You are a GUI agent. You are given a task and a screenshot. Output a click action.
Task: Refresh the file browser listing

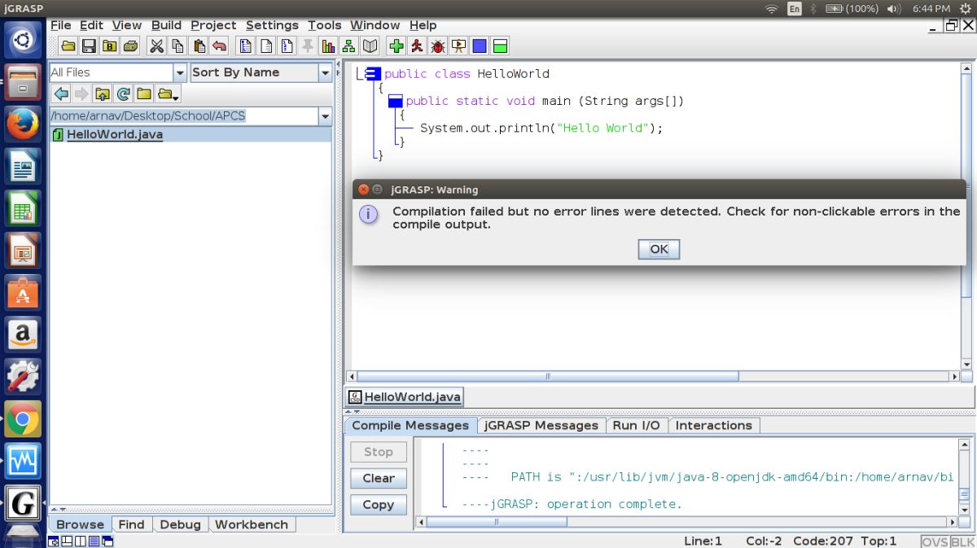[124, 94]
